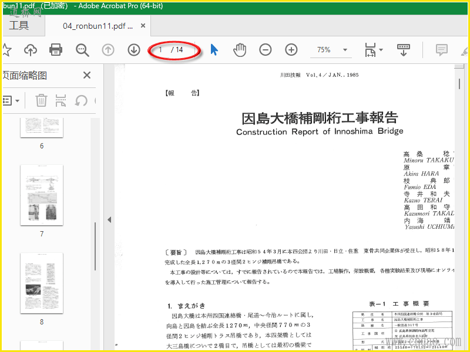The image size is (470, 352).
Task: Click the 【報 告】 label
Action: 182,93
